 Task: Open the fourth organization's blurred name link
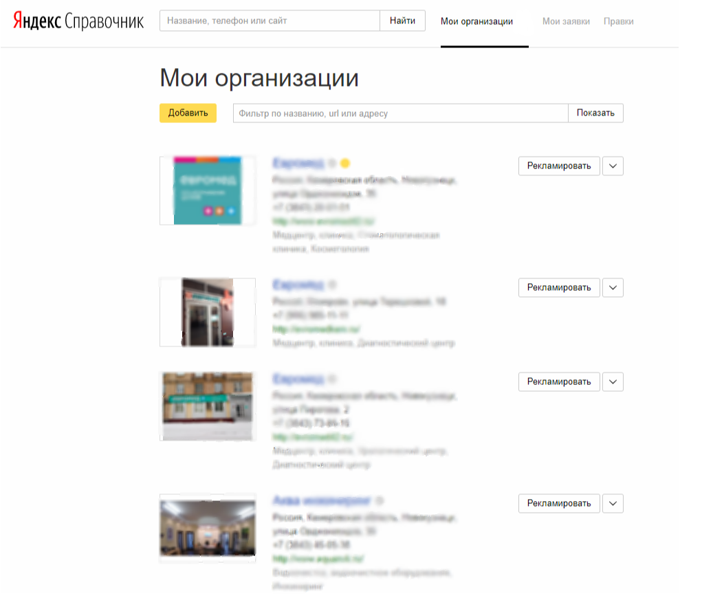[322, 500]
